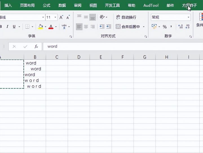Toggle underline formatting
203x153 pixels.
coord(14,27)
